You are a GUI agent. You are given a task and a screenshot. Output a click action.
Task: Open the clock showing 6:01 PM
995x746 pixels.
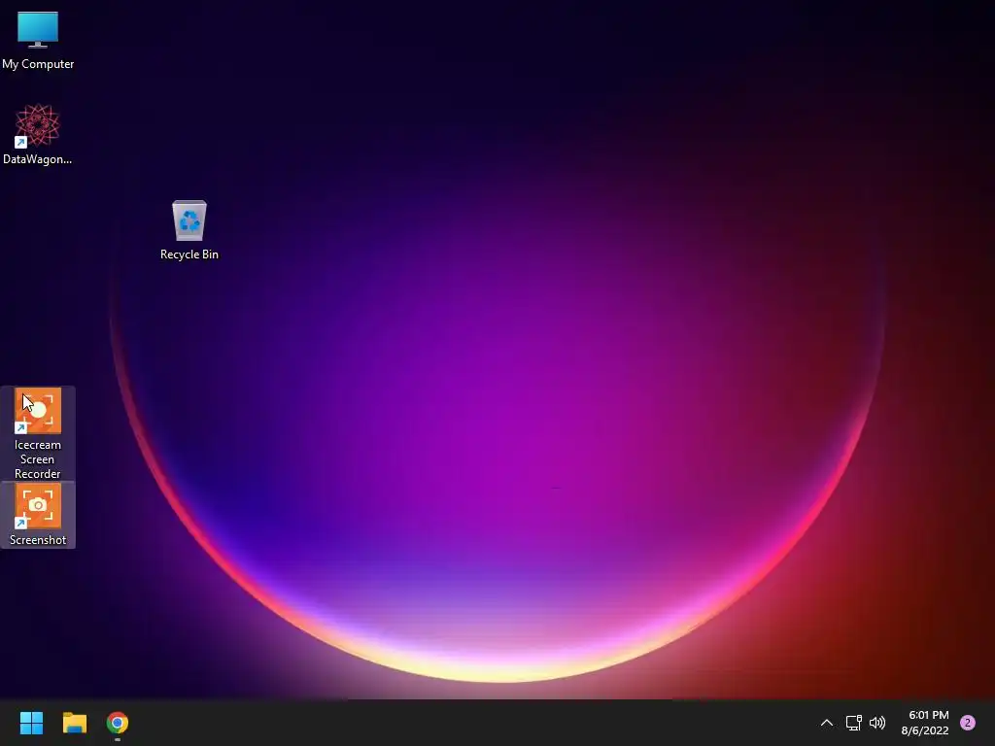click(925, 723)
